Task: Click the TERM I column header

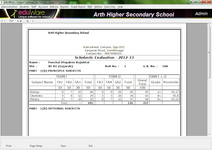Action: 61,76
